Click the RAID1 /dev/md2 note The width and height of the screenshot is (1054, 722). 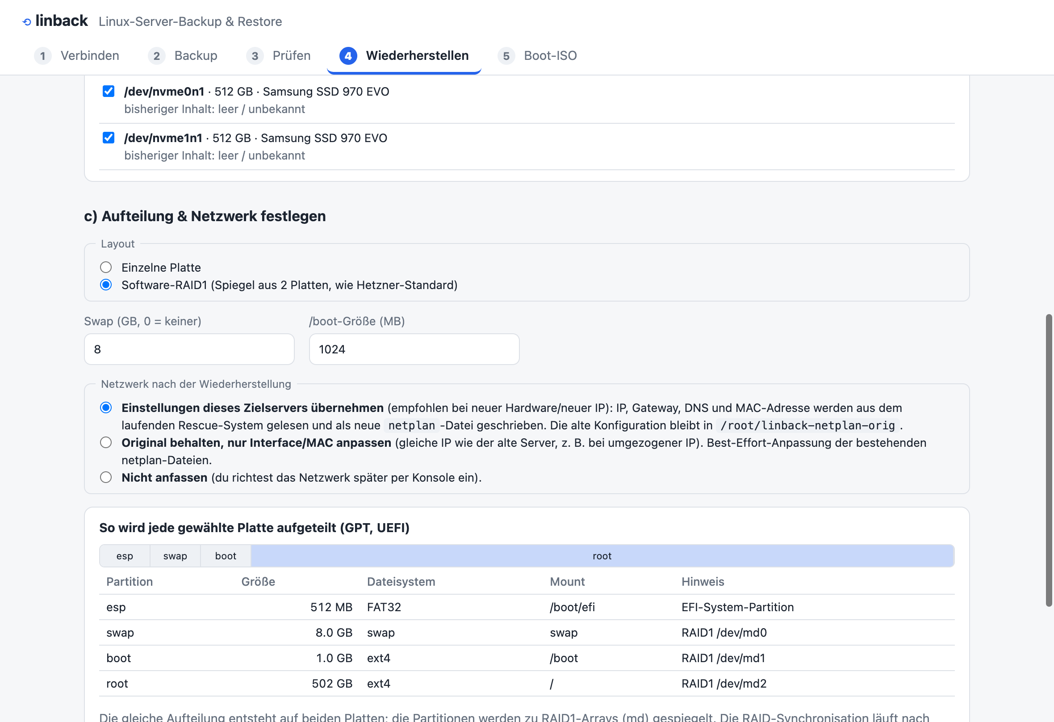coord(724,684)
